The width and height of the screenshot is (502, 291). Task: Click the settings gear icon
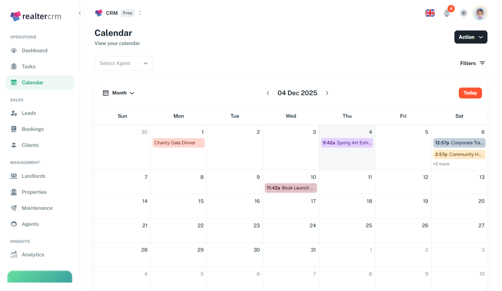click(463, 13)
